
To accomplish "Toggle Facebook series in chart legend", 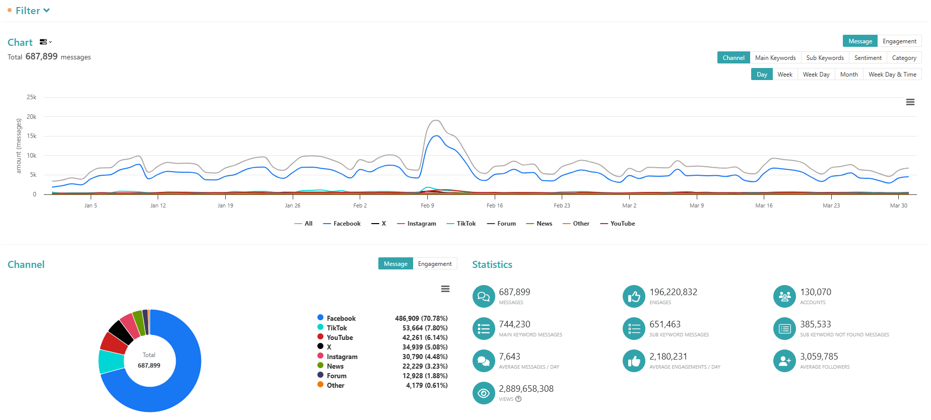I will click(x=342, y=224).
